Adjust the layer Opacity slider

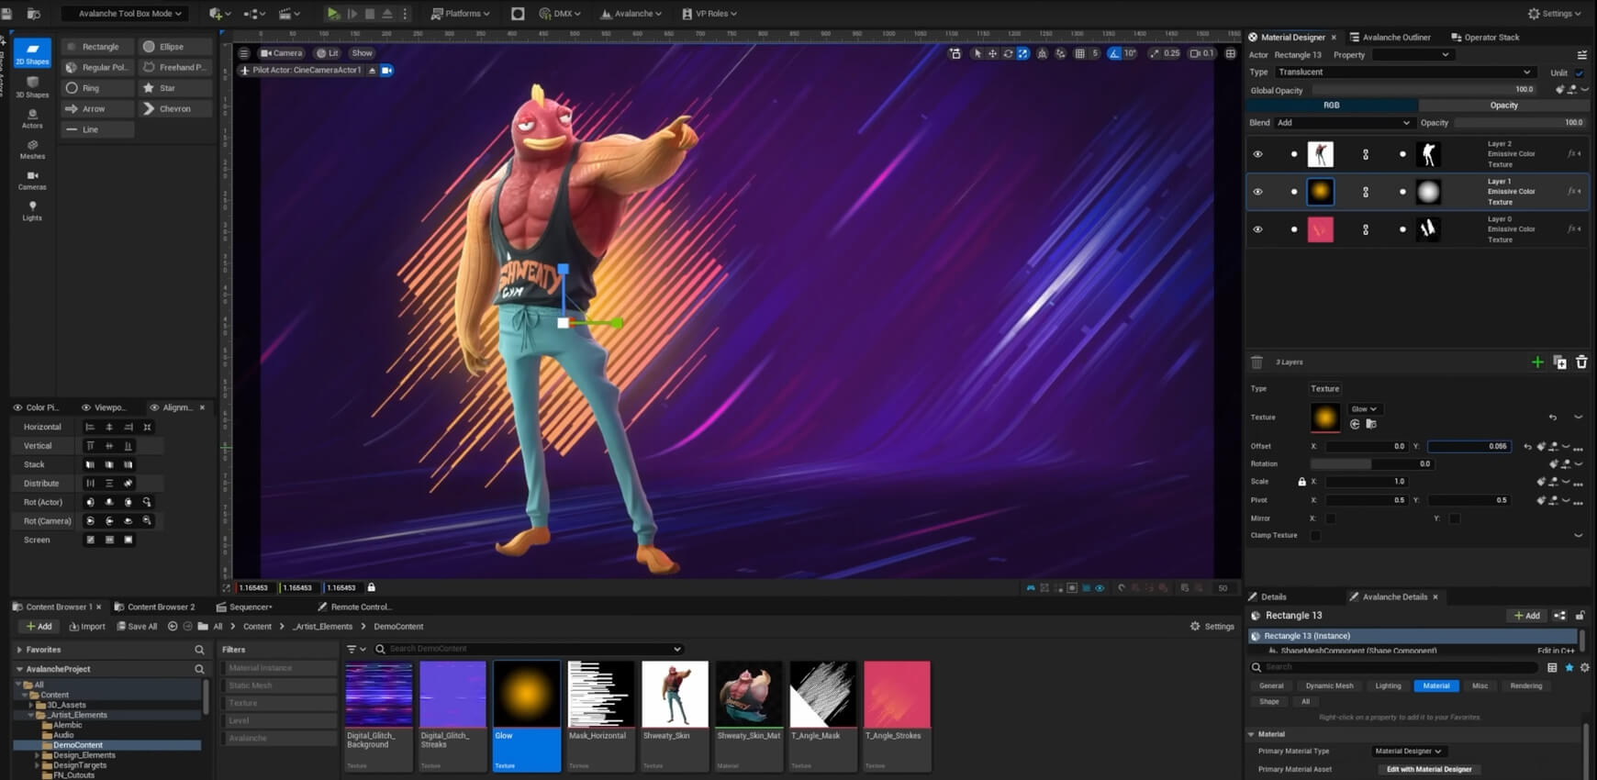(x=1522, y=123)
